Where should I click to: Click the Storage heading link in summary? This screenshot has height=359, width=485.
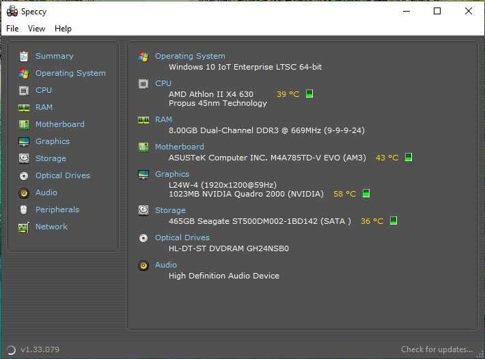(170, 210)
